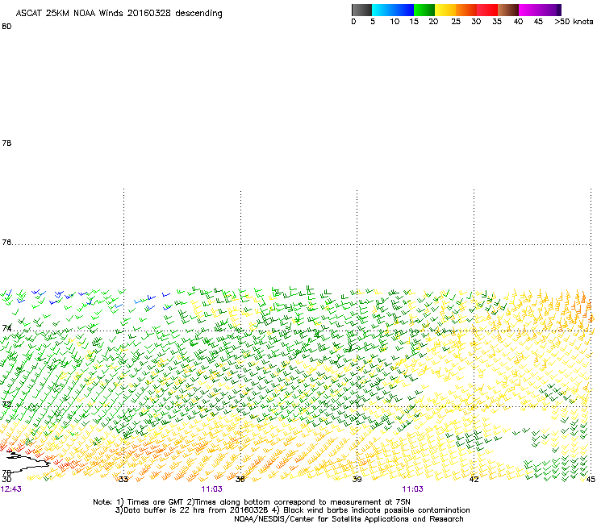Image resolution: width=597 pixels, height=524 pixels.
Task: Select the '25' legend scale label
Action: tap(456, 22)
